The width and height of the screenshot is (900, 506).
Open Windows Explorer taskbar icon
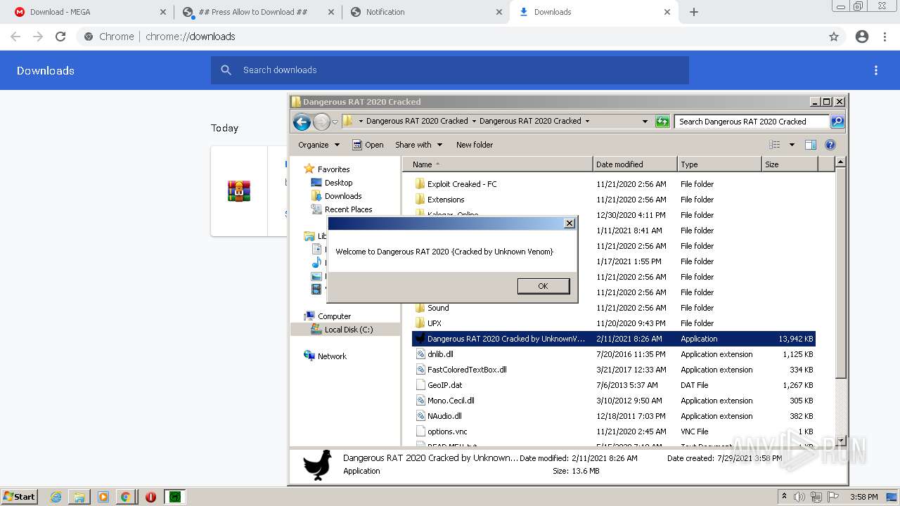pyautogui.click(x=79, y=497)
